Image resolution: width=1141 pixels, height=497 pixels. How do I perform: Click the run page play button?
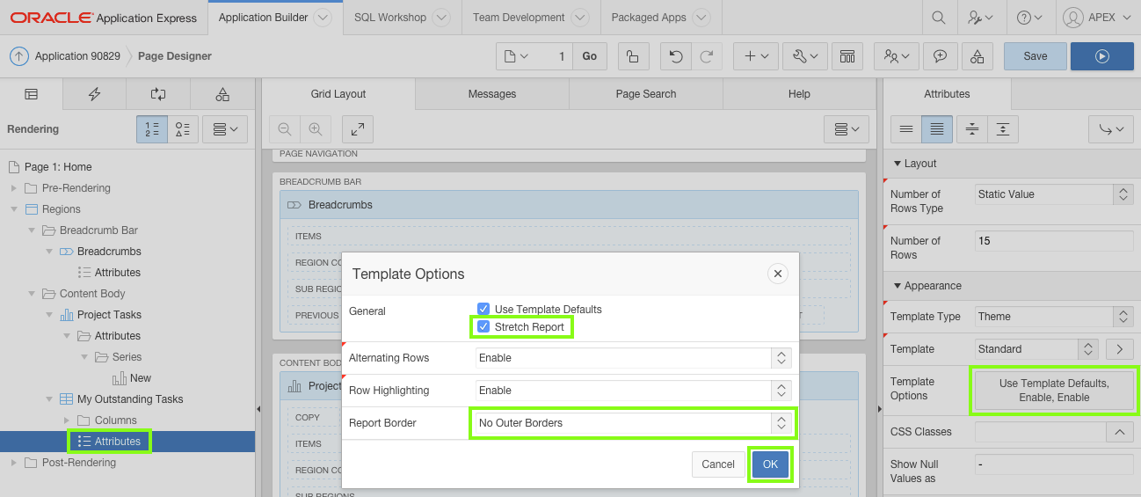pos(1101,56)
